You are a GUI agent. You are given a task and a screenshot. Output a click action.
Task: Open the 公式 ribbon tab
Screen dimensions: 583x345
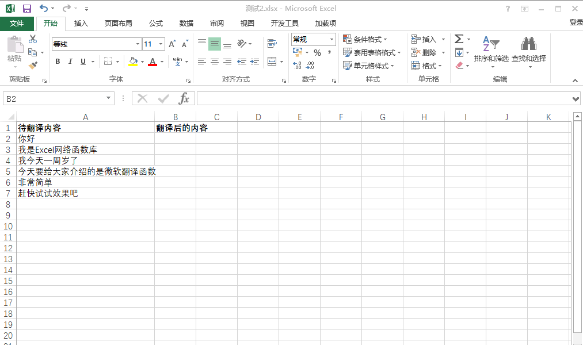156,24
